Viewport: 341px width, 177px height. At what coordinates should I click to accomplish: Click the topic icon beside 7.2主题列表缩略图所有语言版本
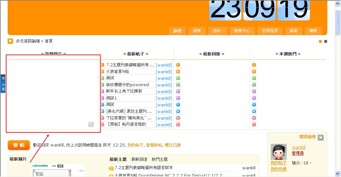click(x=111, y=168)
